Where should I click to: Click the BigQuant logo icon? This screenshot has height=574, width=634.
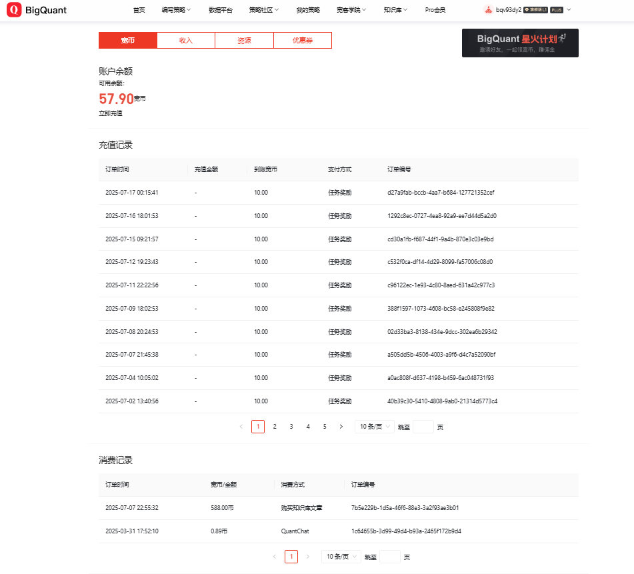pos(13,10)
